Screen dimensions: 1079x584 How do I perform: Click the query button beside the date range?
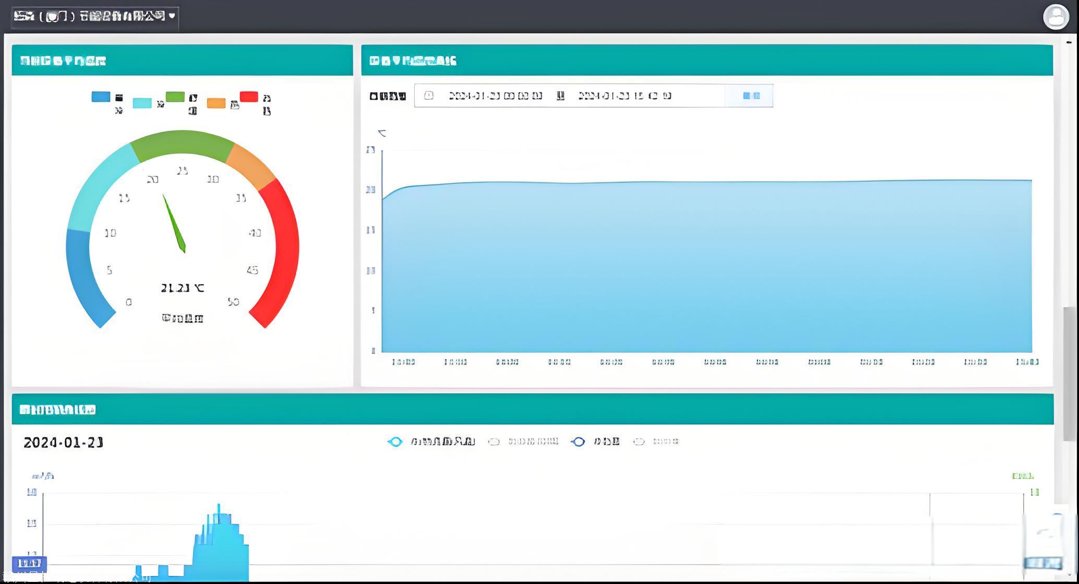[x=751, y=95]
